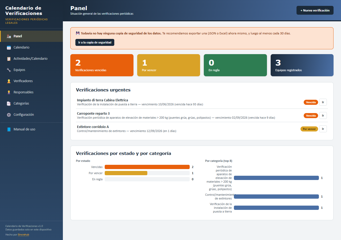Screen dimensions: 341x240
Task: Click the Equipos wrench icon
Action: click(x=9, y=70)
